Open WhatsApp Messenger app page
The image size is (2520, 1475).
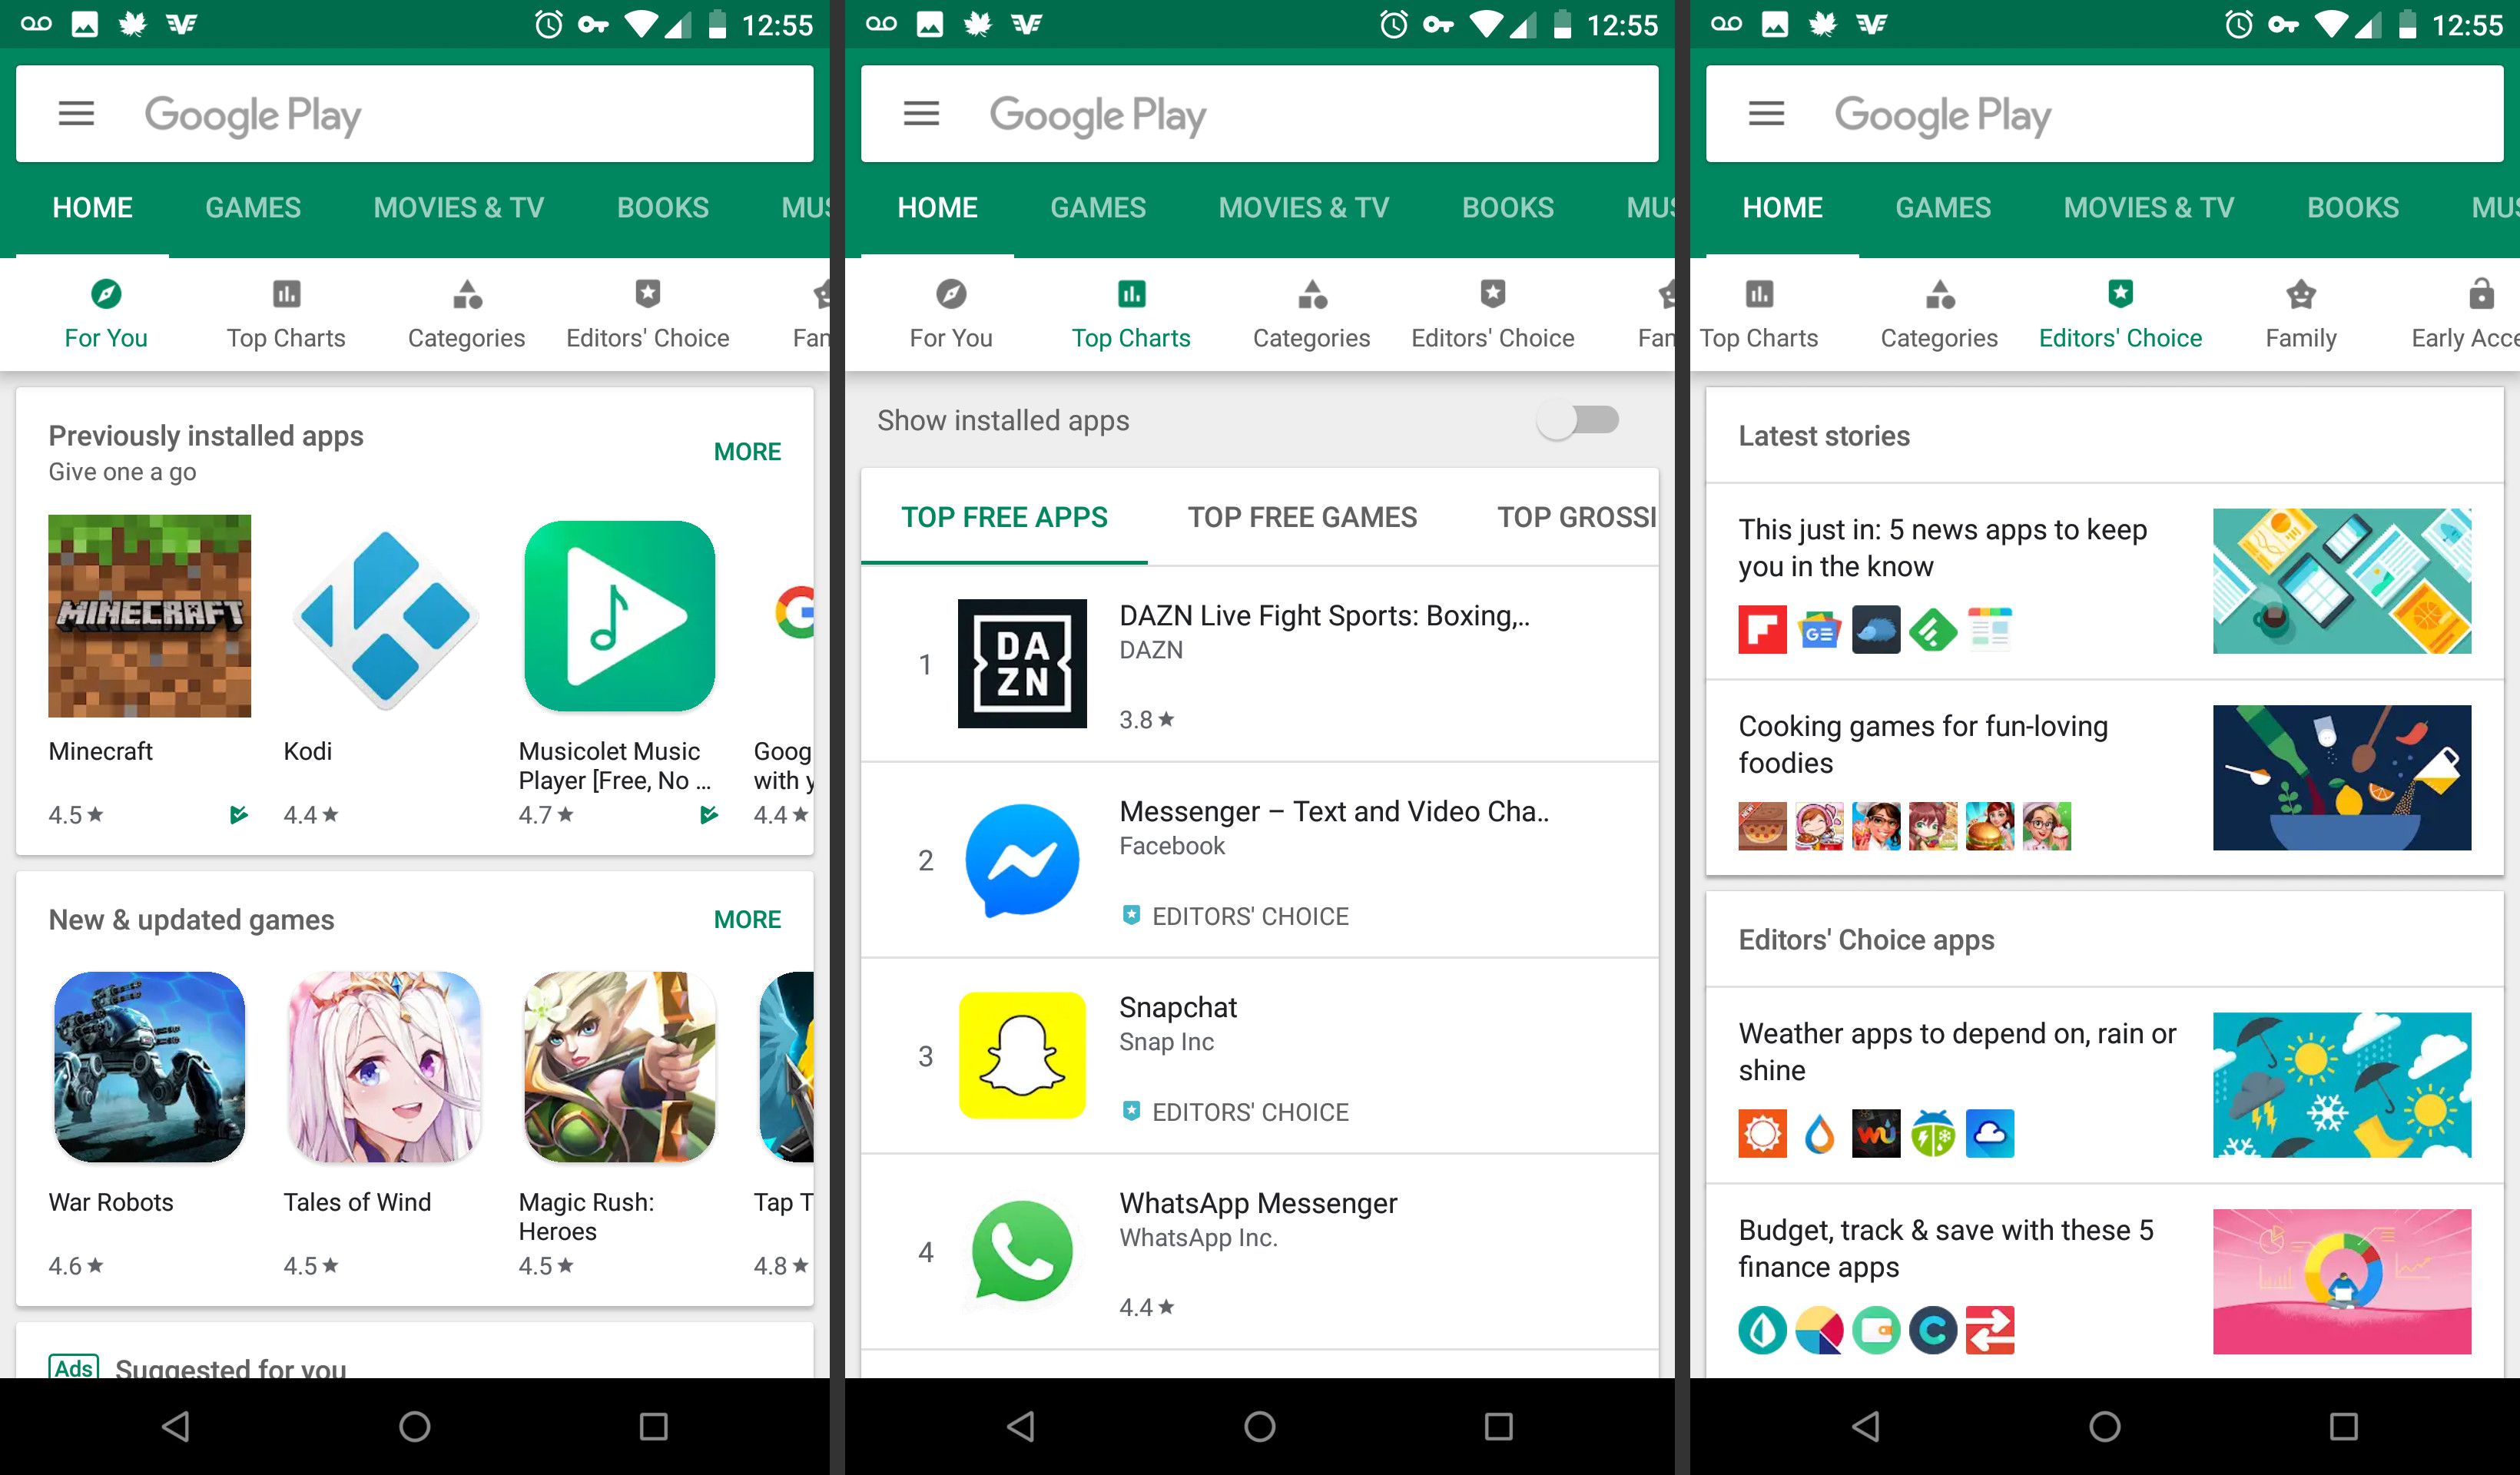pyautogui.click(x=1259, y=1248)
